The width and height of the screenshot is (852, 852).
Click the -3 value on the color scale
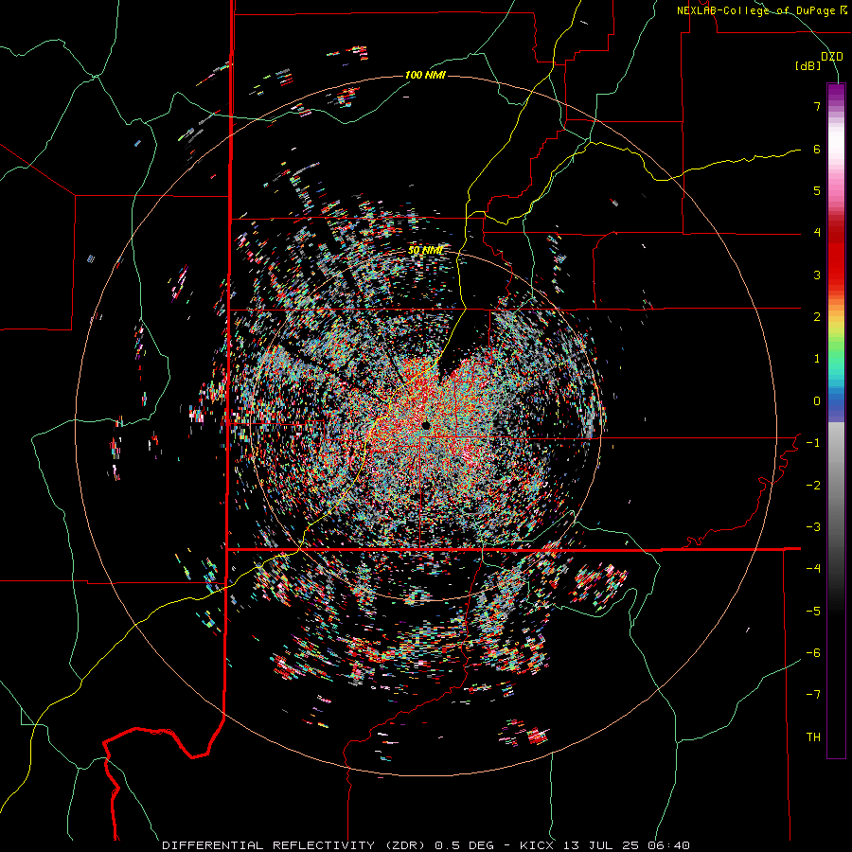(813, 527)
